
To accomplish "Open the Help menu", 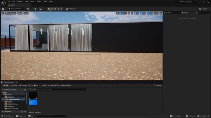I will (51, 2).
